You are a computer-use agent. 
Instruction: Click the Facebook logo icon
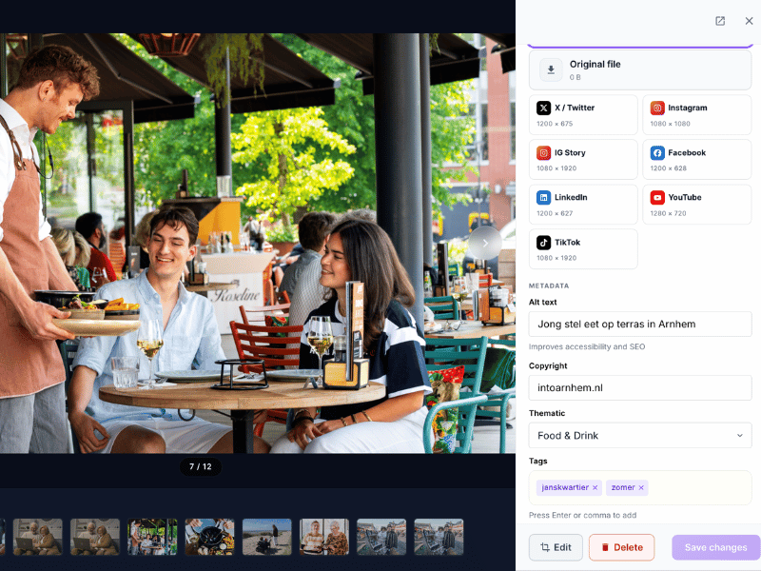pos(657,153)
